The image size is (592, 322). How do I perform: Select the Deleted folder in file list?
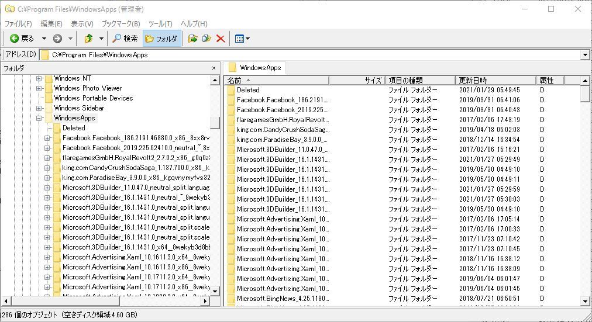click(248, 90)
